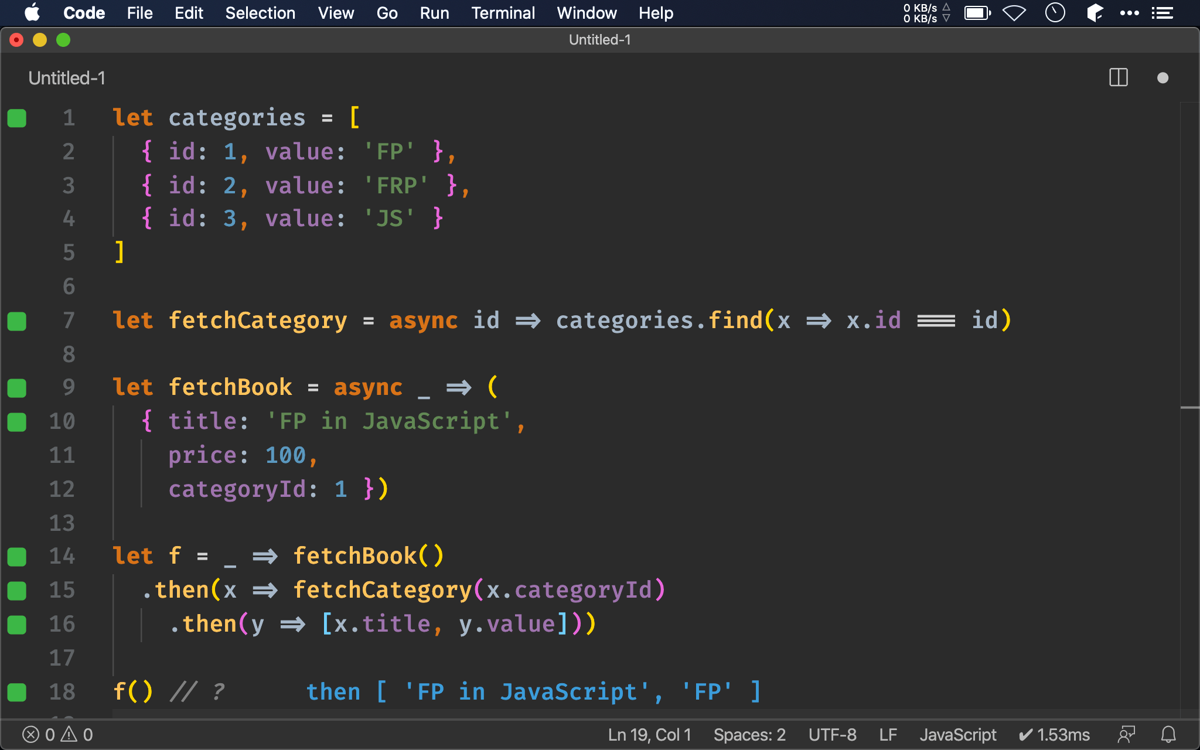Click the unsaved changes dot indicator
This screenshot has width=1200, height=750.
tap(1162, 78)
